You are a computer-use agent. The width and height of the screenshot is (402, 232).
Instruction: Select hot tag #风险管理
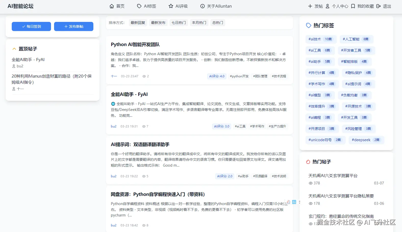(x=359, y=129)
